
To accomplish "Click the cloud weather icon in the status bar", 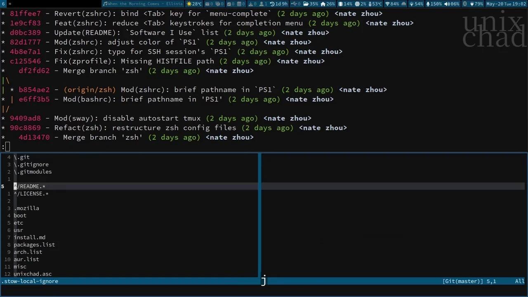I will pyautogui.click(x=403, y=4).
